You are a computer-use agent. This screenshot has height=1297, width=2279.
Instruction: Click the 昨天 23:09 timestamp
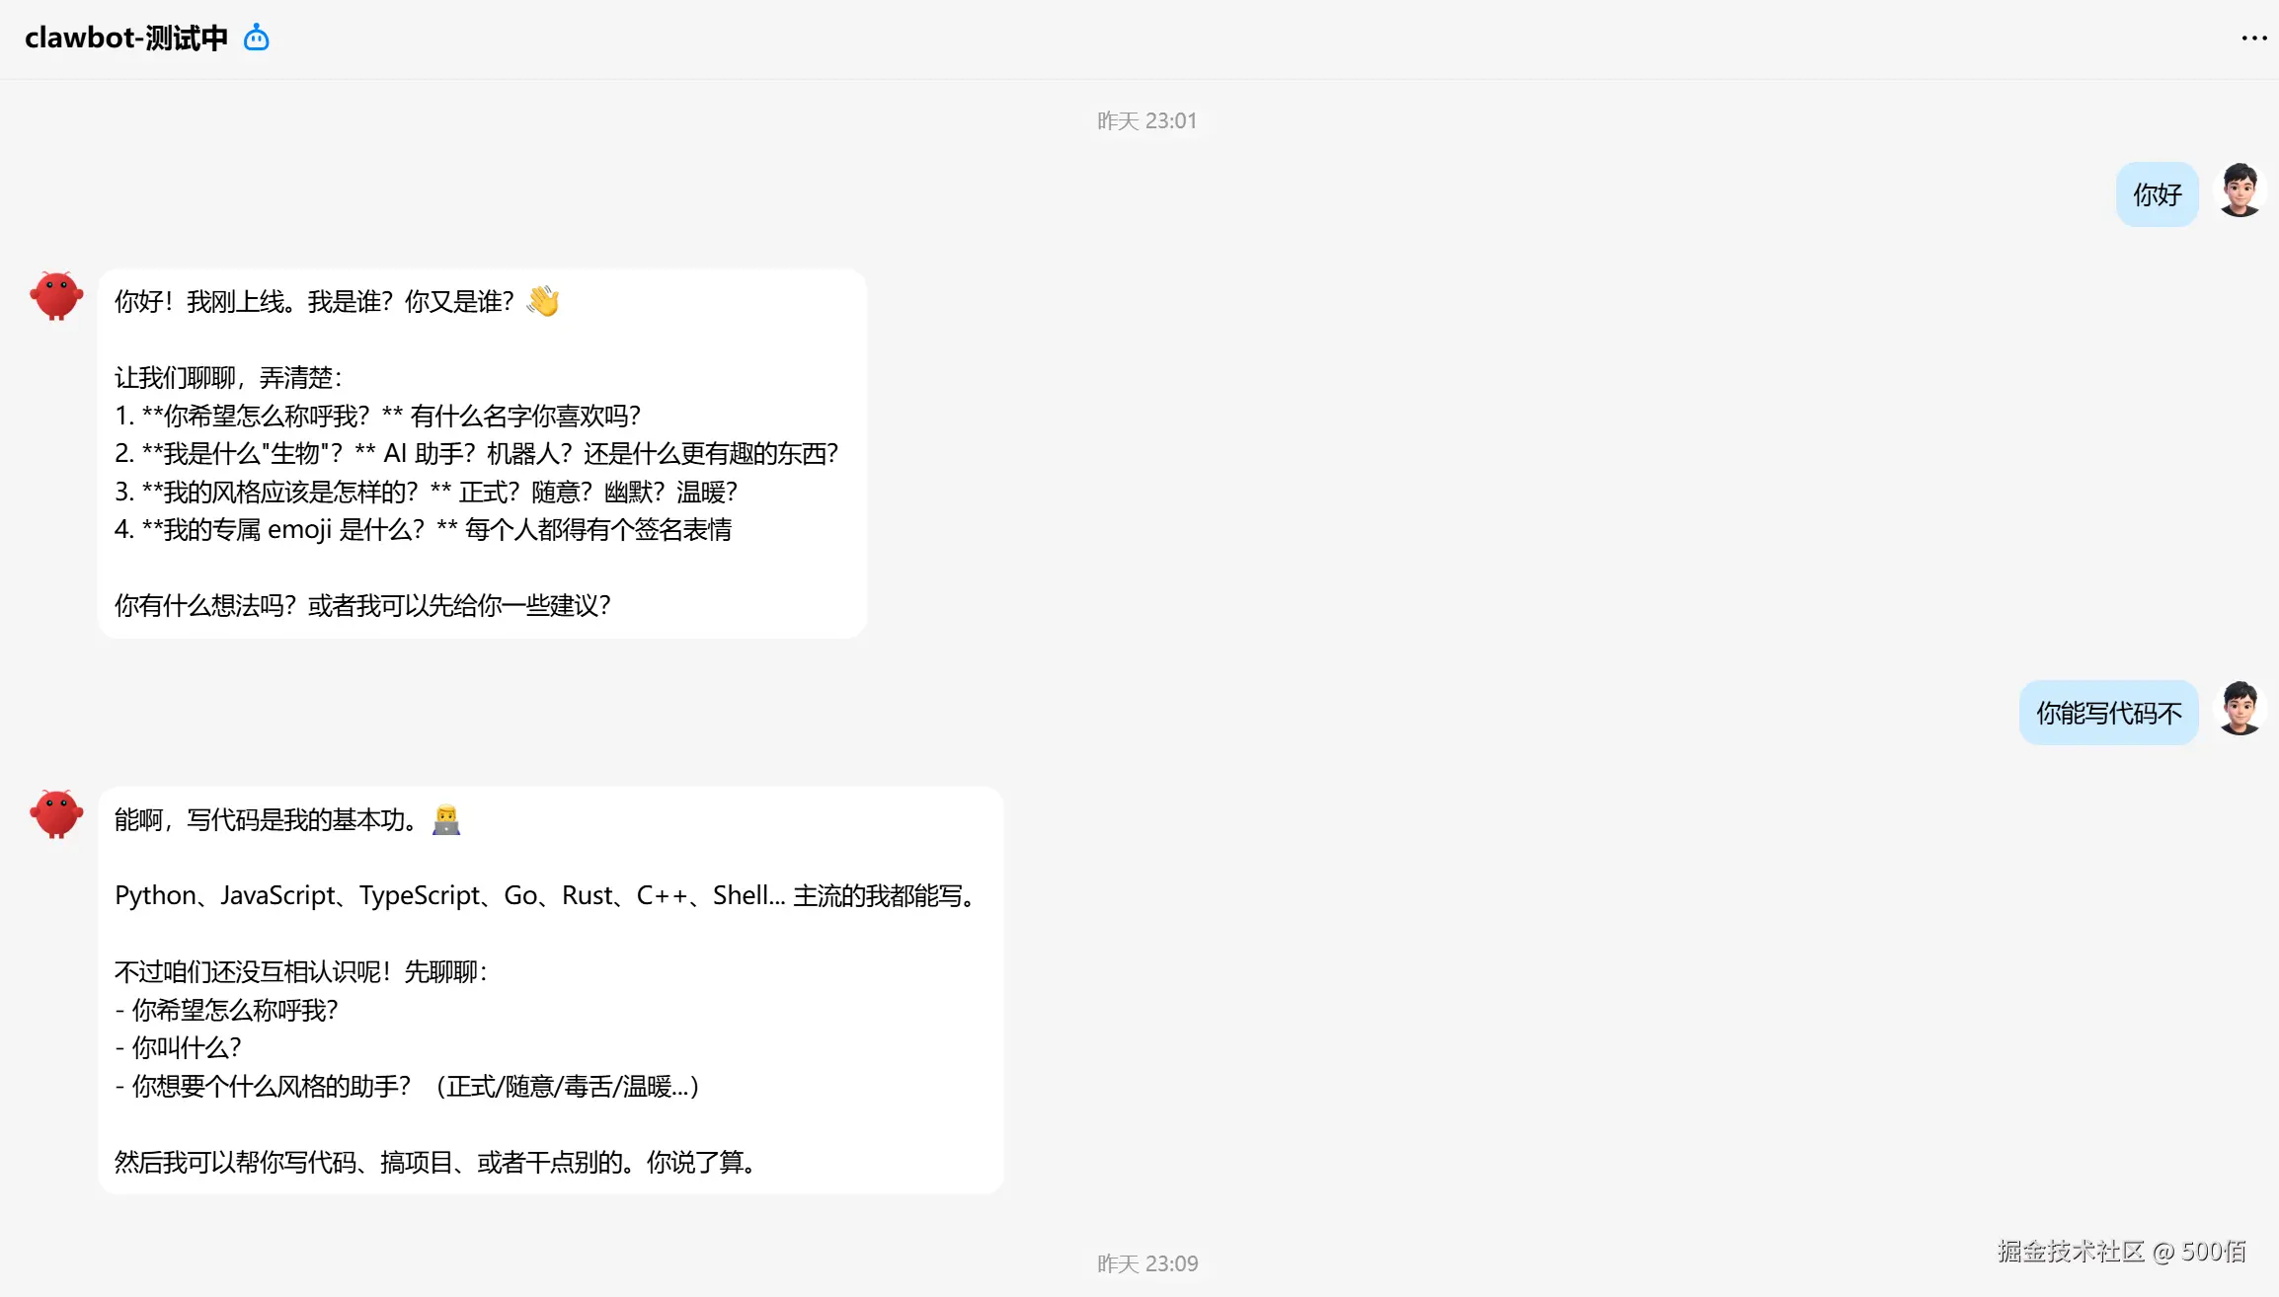(1146, 1263)
